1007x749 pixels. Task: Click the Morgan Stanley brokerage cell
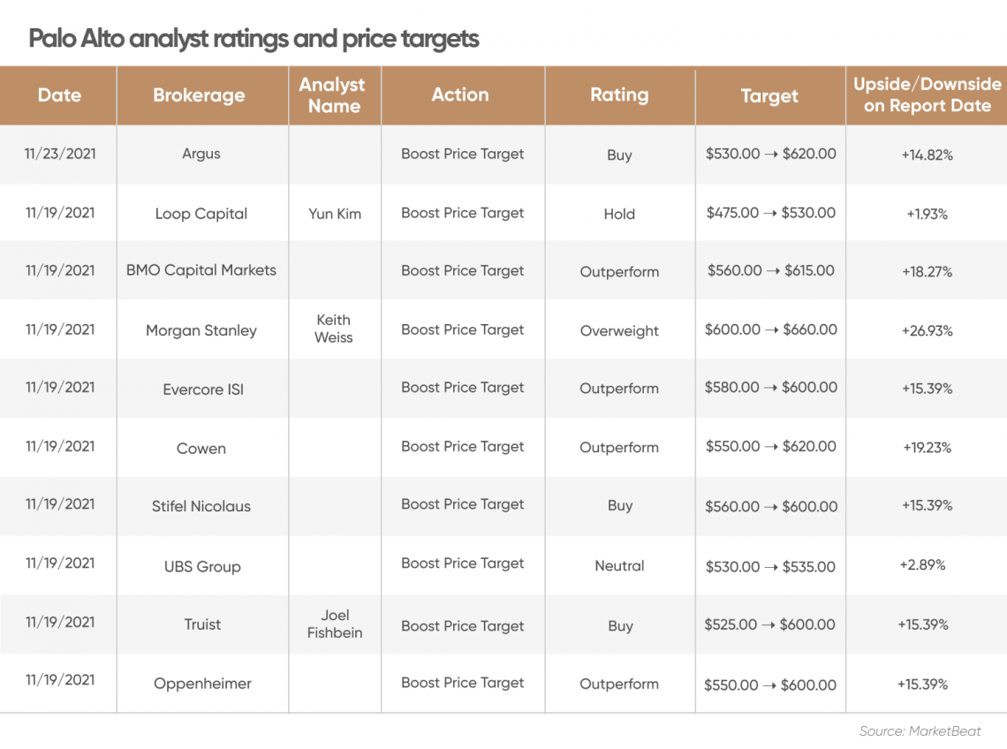[201, 330]
